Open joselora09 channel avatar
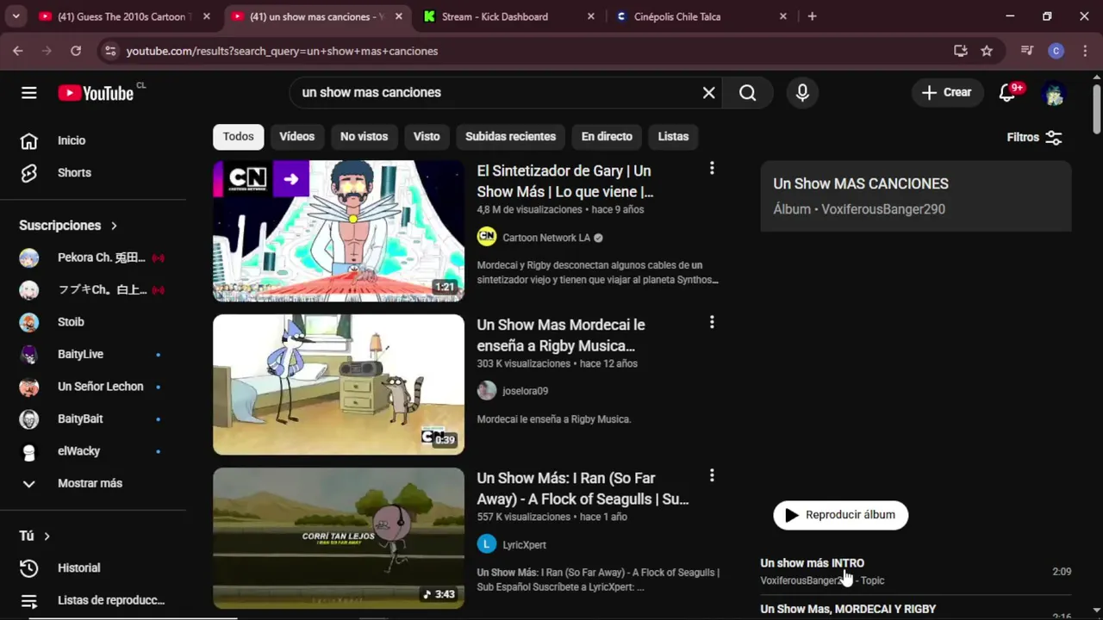Screen dimensions: 1103x620 click(487, 390)
